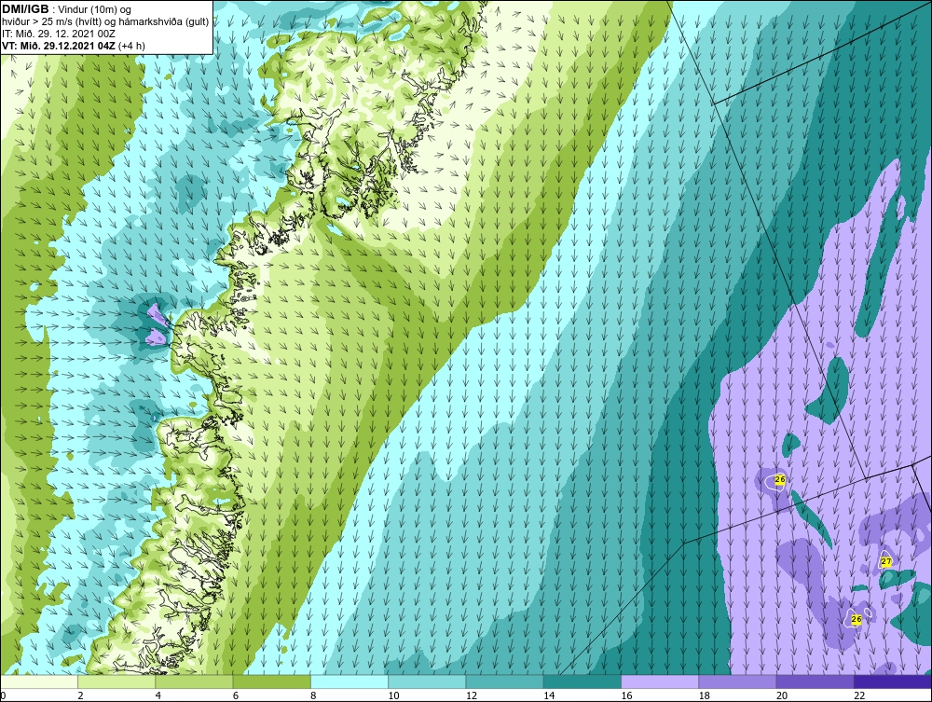Click the 4–6 m/s green legend swatch
Image resolution: width=932 pixels, height=702 pixels.
point(195,681)
